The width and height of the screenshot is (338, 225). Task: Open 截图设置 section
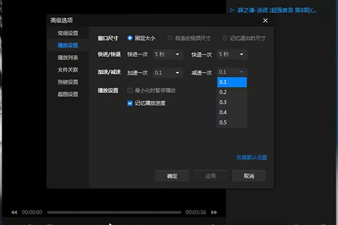coord(68,94)
